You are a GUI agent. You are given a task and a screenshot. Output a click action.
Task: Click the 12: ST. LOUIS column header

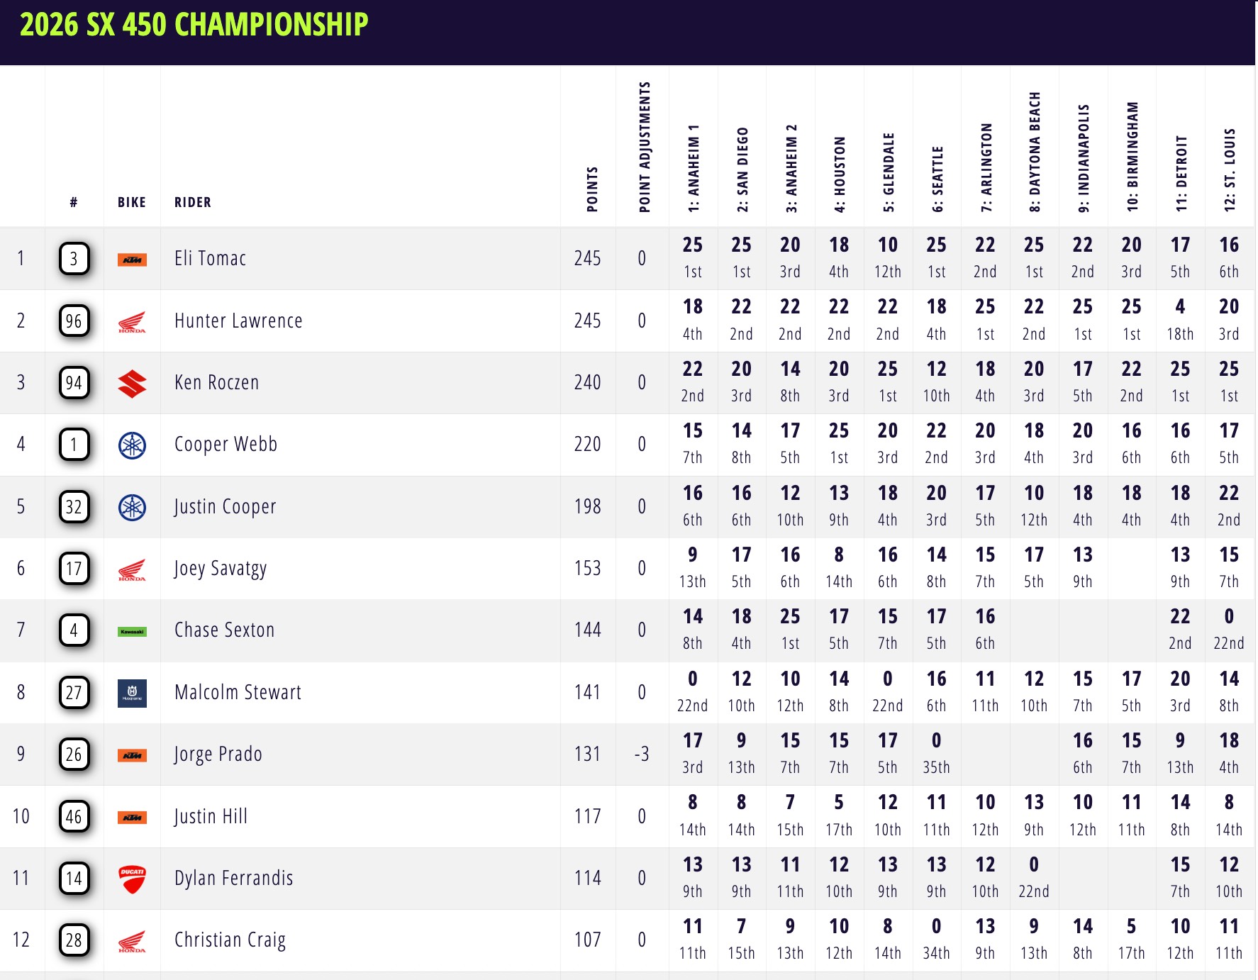pyautogui.click(x=1230, y=169)
